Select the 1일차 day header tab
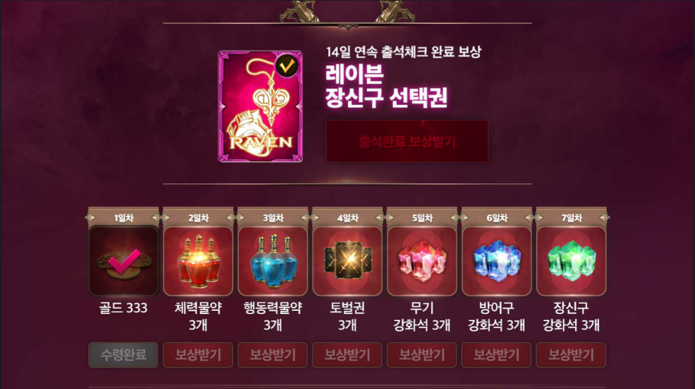Image resolution: width=695 pixels, height=389 pixels. point(124,218)
